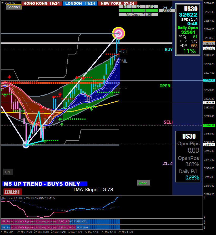Click the 32464.77 price axis label
This screenshot has width=216, height=235.
[209, 145]
